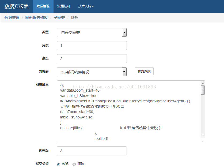Click the 修改 breadcrumb current page text
This screenshot has width=224, height=168.
coord(74,18)
